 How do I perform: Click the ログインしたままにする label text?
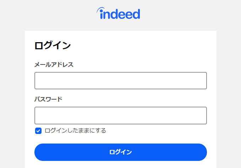click(75, 131)
